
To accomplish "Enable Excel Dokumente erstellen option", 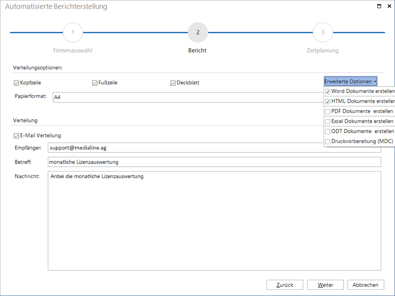I will pyautogui.click(x=327, y=121).
